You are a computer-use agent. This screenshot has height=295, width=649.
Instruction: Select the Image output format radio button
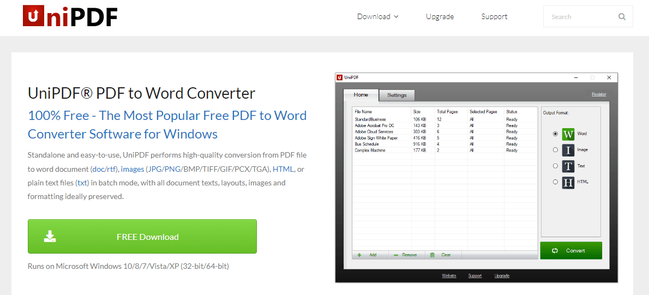click(555, 150)
